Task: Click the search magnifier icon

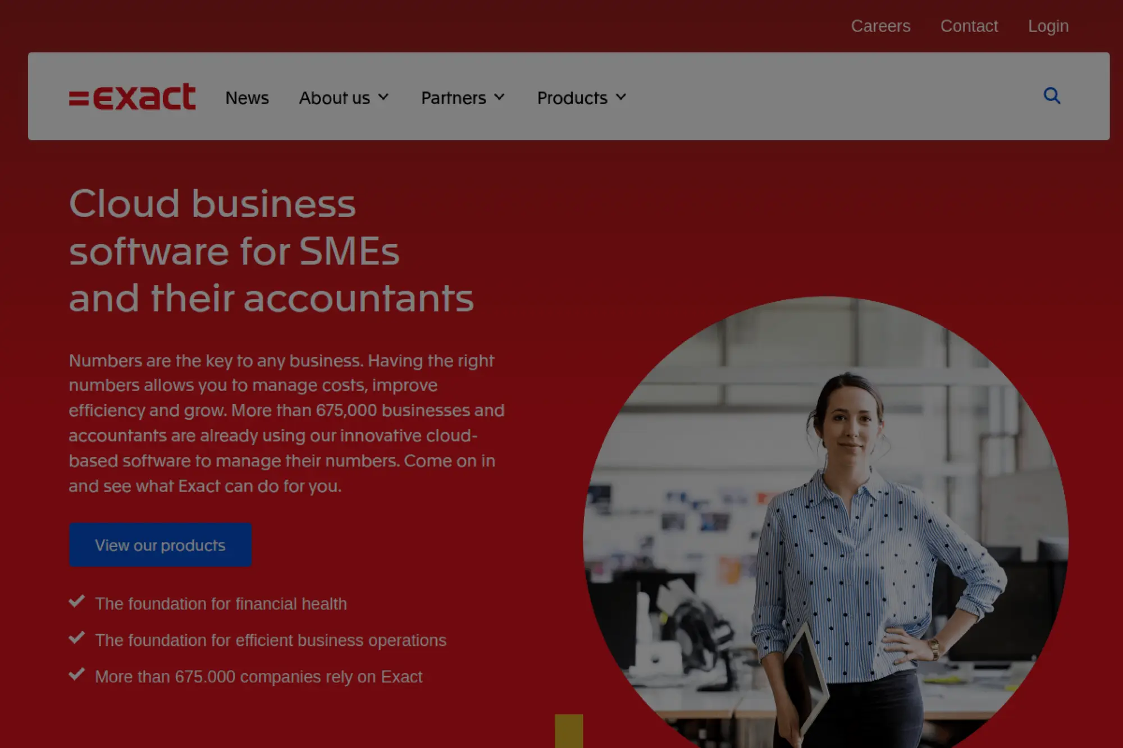Action: 1052,96
